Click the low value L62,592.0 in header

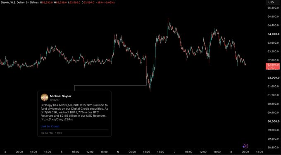pos(74,2)
